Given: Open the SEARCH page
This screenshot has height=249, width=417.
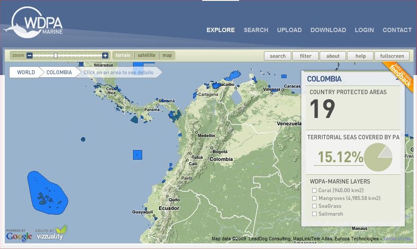Looking at the screenshot, I should (256, 30).
